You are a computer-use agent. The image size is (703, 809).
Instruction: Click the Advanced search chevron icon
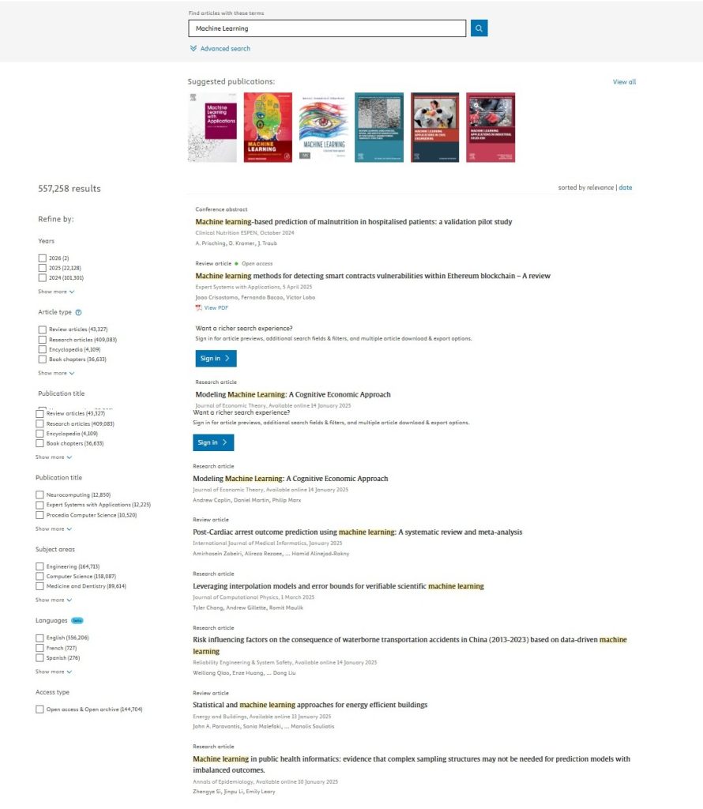193,48
